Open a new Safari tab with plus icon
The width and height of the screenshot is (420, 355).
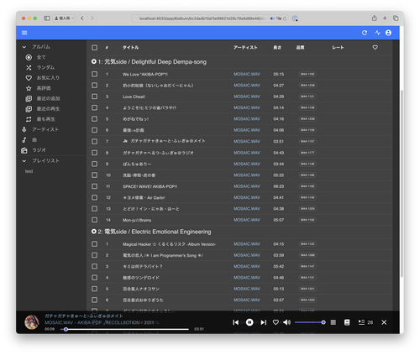tap(385, 18)
